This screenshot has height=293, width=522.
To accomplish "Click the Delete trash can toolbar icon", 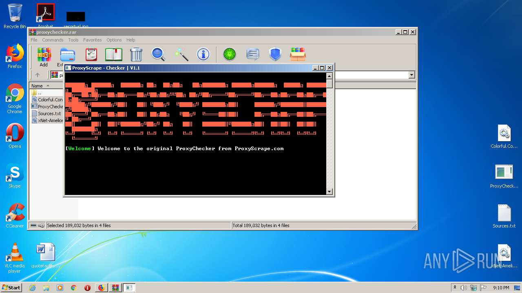I will pyautogui.click(x=136, y=55).
